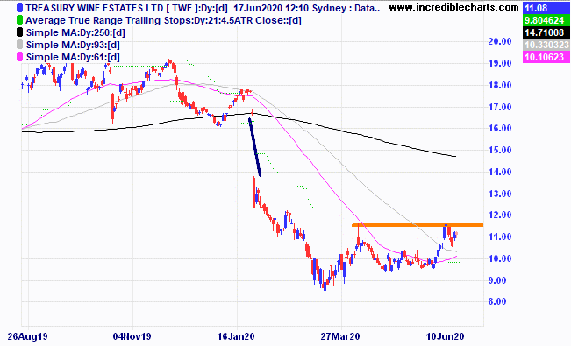The image size is (571, 346).
Task: Click the 15.00 price axis label
Action: pyautogui.click(x=500, y=150)
